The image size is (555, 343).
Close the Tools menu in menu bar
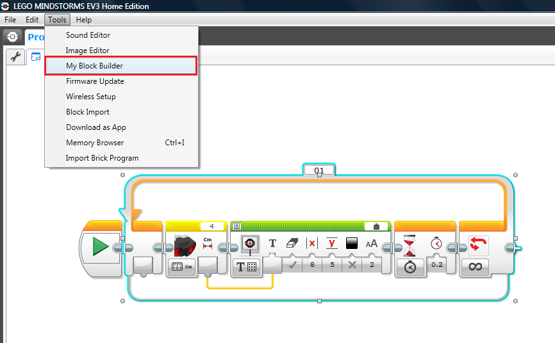(x=57, y=20)
